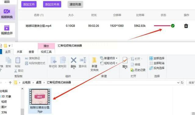Click the 清空列表 button
Image resolution: width=195 pixels, height=115 pixels.
click(x=75, y=5)
